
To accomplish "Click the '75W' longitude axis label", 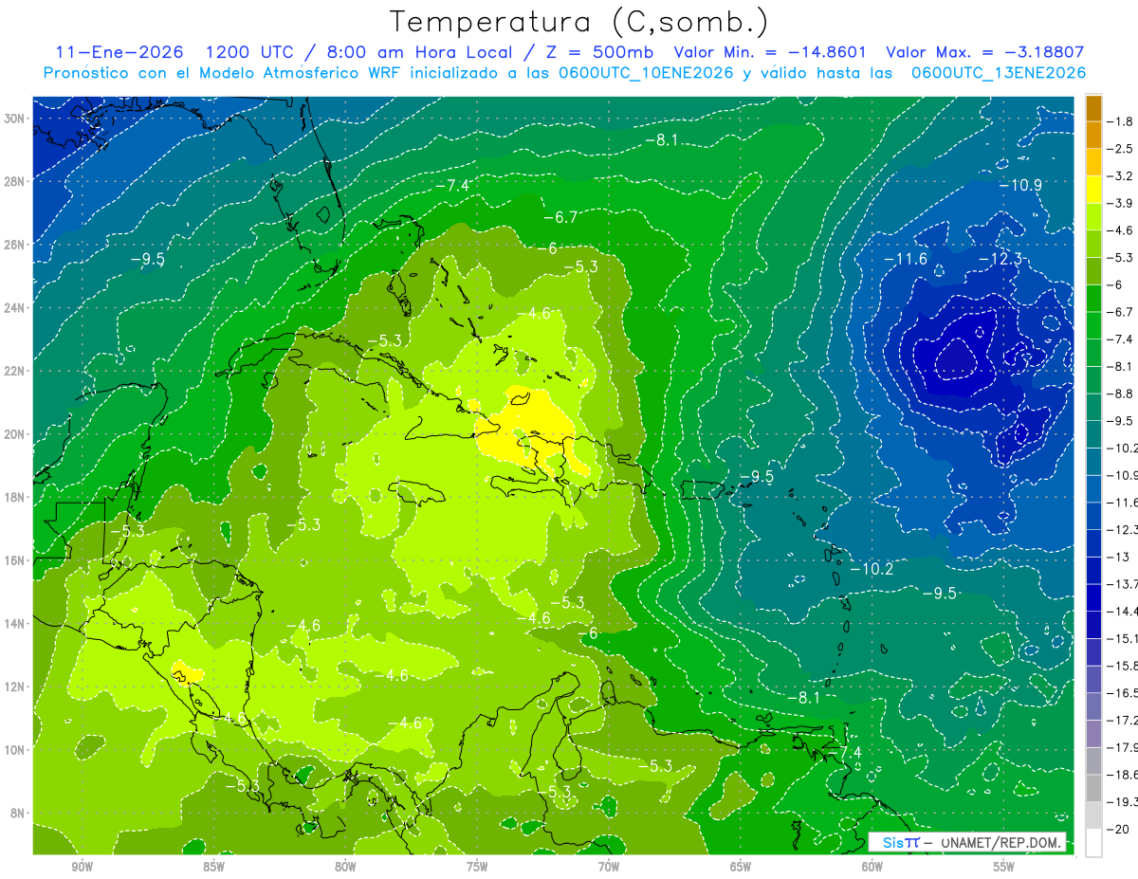I will pos(477,867).
